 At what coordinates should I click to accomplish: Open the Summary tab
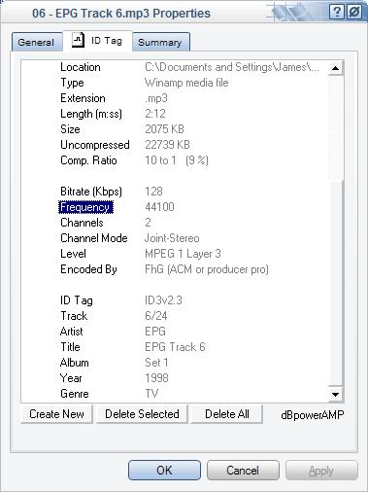pos(160,42)
